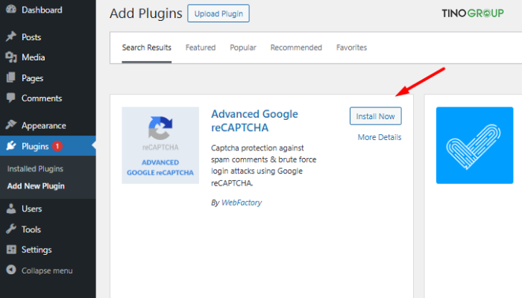Click the red Plugins update badge
Screen dimensions: 522x298
click(x=57, y=146)
